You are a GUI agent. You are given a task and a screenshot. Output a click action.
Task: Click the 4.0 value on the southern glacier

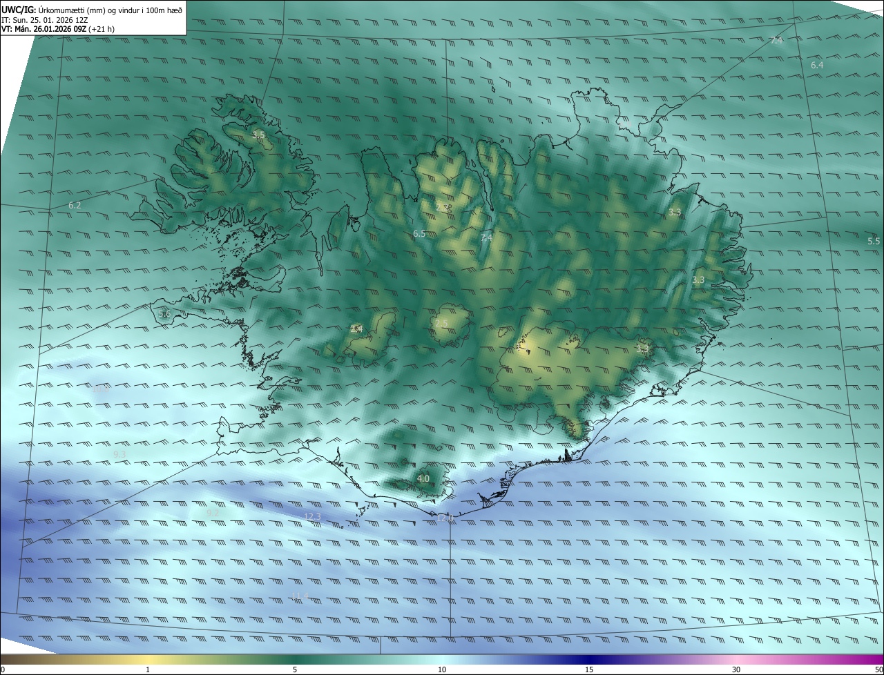pyautogui.click(x=423, y=478)
